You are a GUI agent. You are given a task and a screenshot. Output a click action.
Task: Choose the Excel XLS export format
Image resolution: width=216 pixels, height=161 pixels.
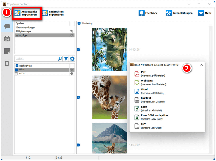[x=148, y=108]
